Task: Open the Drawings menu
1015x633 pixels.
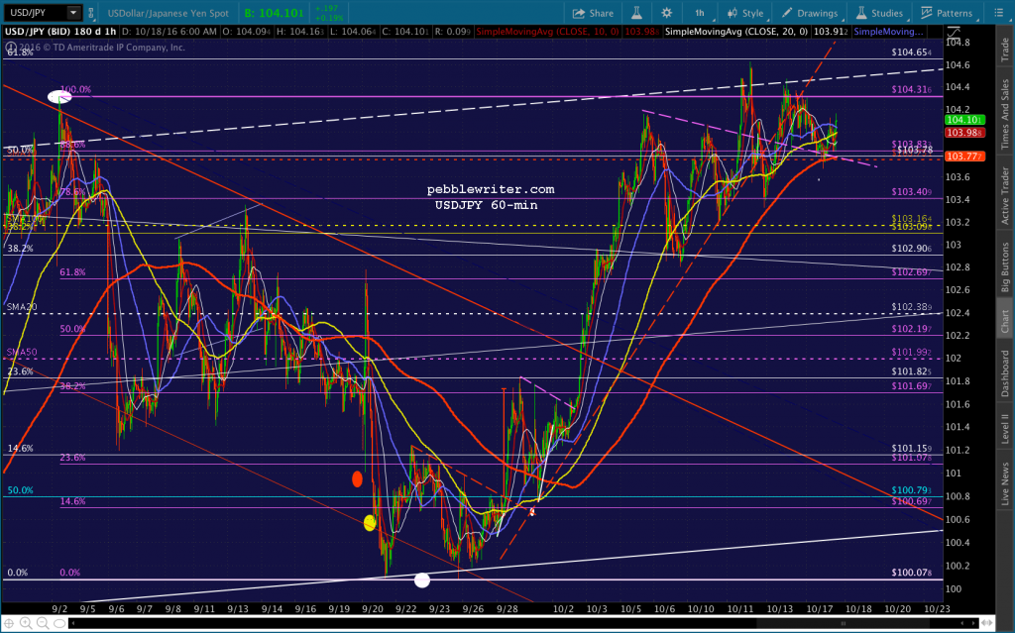Action: 809,13
